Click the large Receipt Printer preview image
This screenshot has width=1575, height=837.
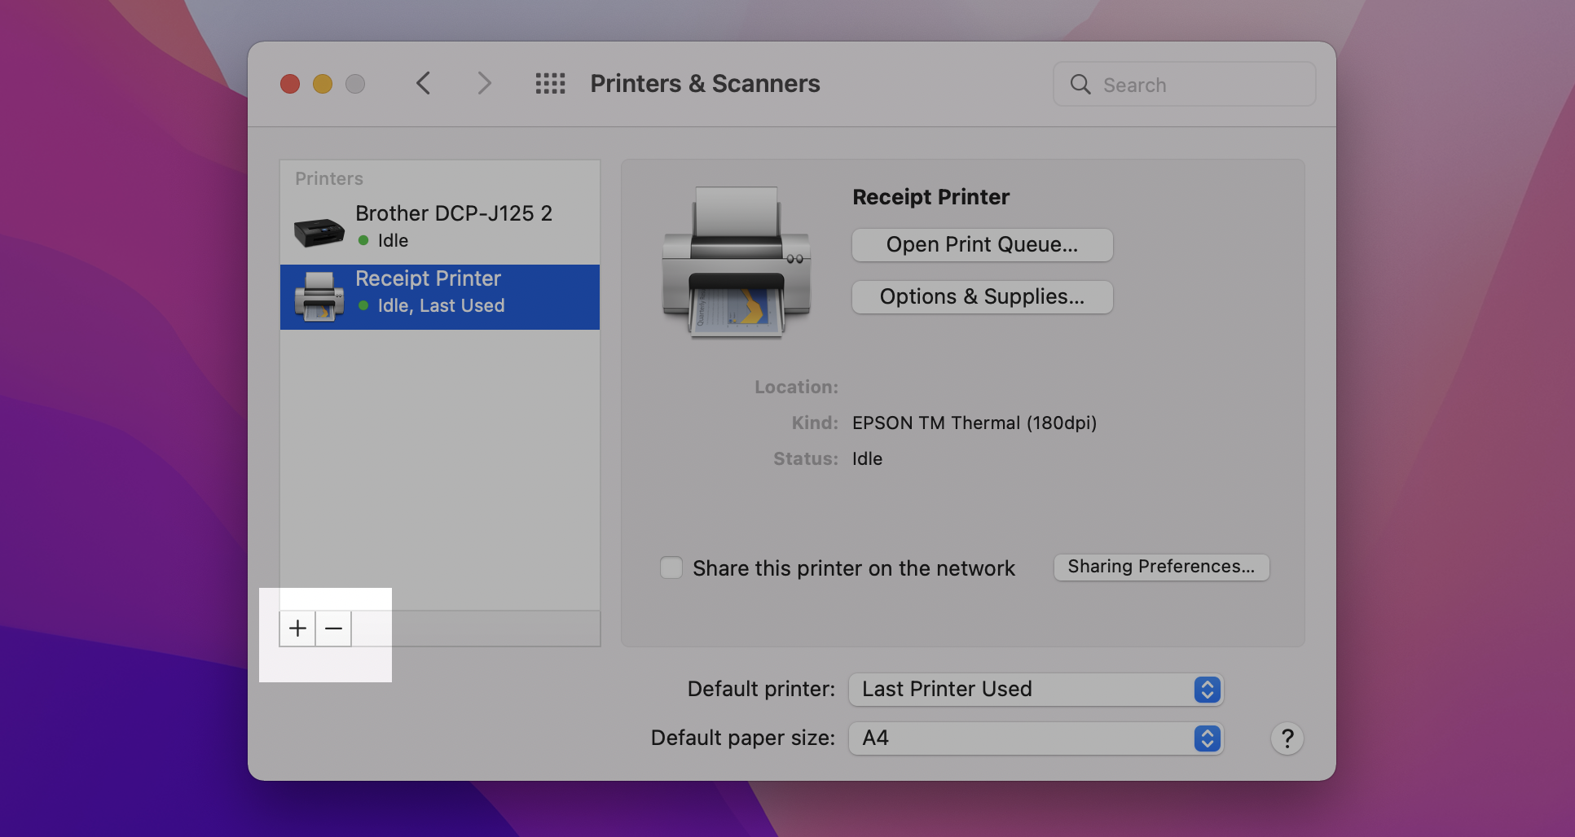click(736, 261)
